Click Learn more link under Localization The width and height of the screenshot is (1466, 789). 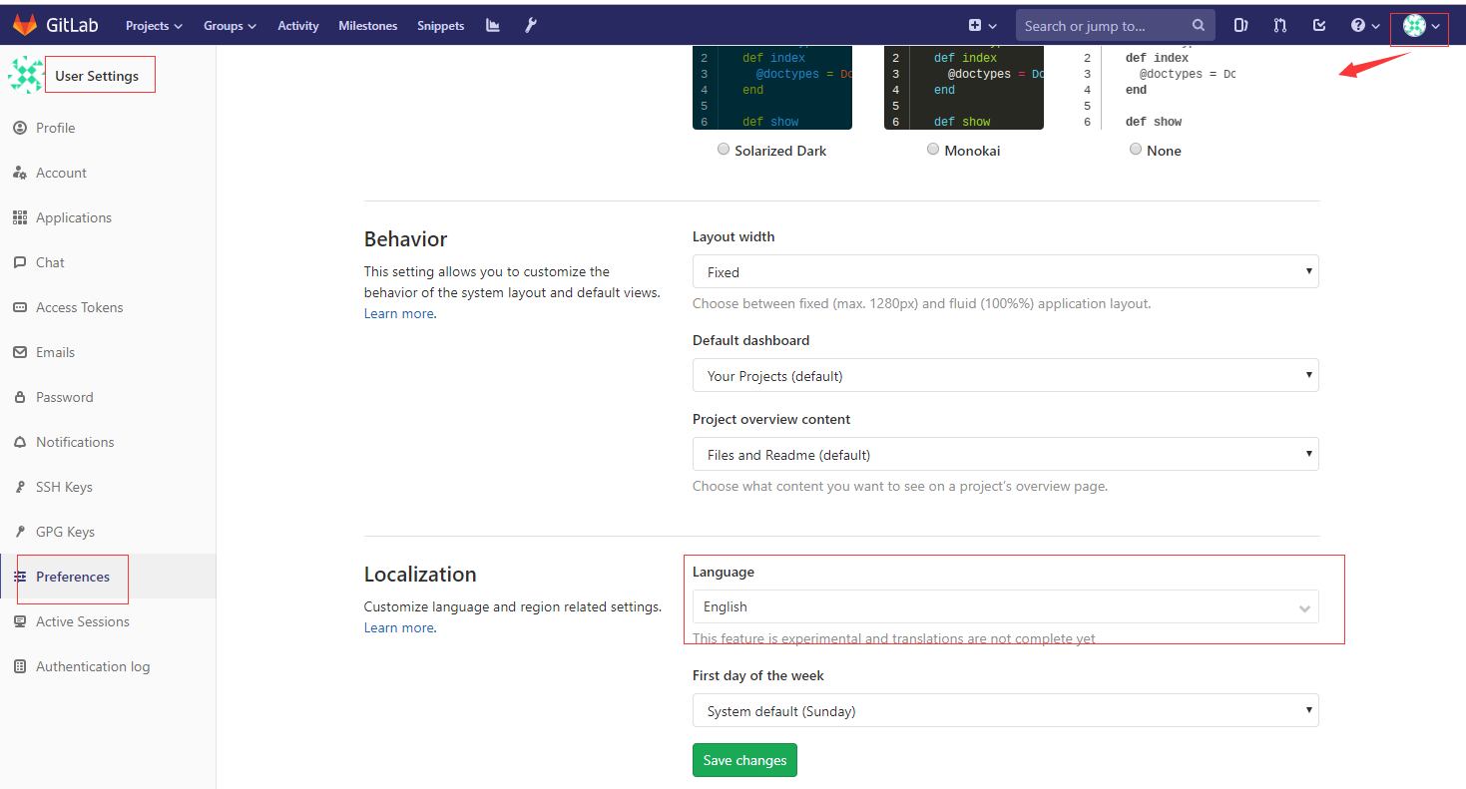click(x=398, y=627)
